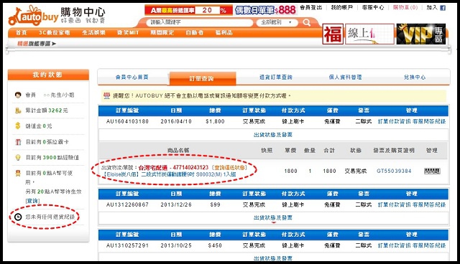Image resolution: width=460 pixels, height=264 pixels.
Task: Click the dollar sign icon beside 儲值金
Action: (x=18, y=126)
